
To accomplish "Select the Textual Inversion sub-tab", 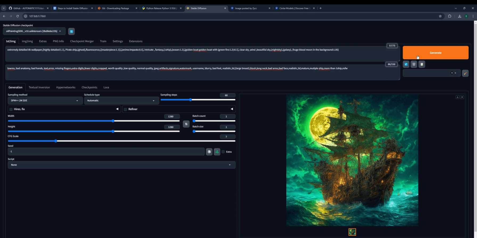I will tap(39, 87).
